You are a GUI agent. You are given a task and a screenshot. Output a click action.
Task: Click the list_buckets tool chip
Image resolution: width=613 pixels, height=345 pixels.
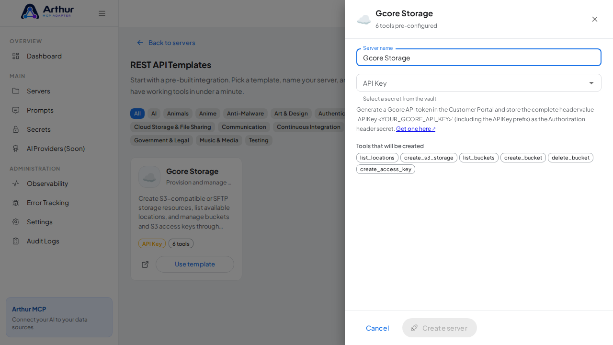[479, 158]
